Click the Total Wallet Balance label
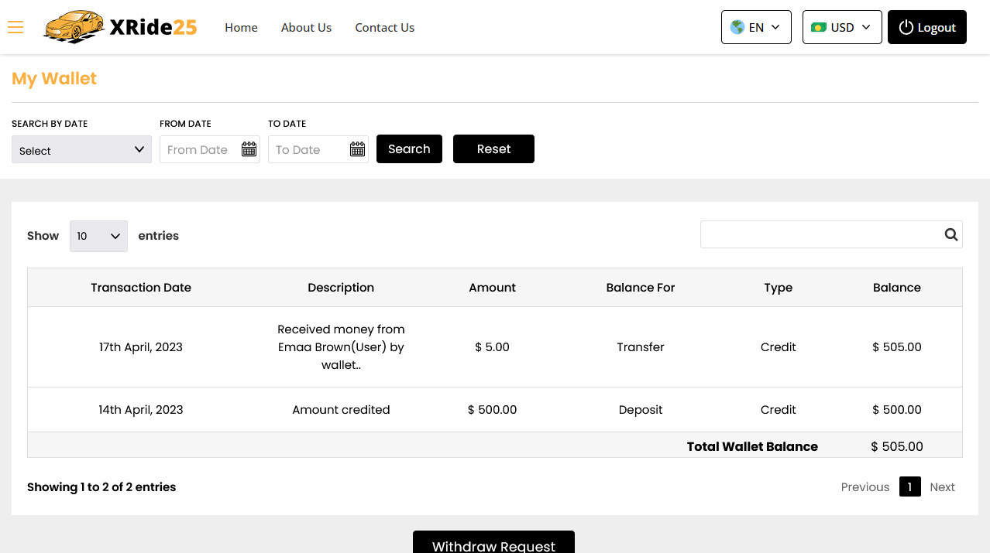This screenshot has height=553, width=990. 752,446
